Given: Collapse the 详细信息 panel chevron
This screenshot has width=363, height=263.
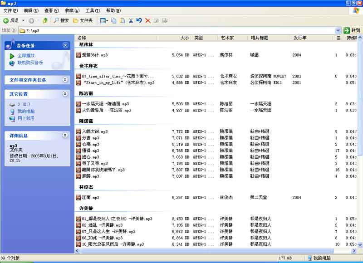Looking at the screenshot, I should [65, 135].
